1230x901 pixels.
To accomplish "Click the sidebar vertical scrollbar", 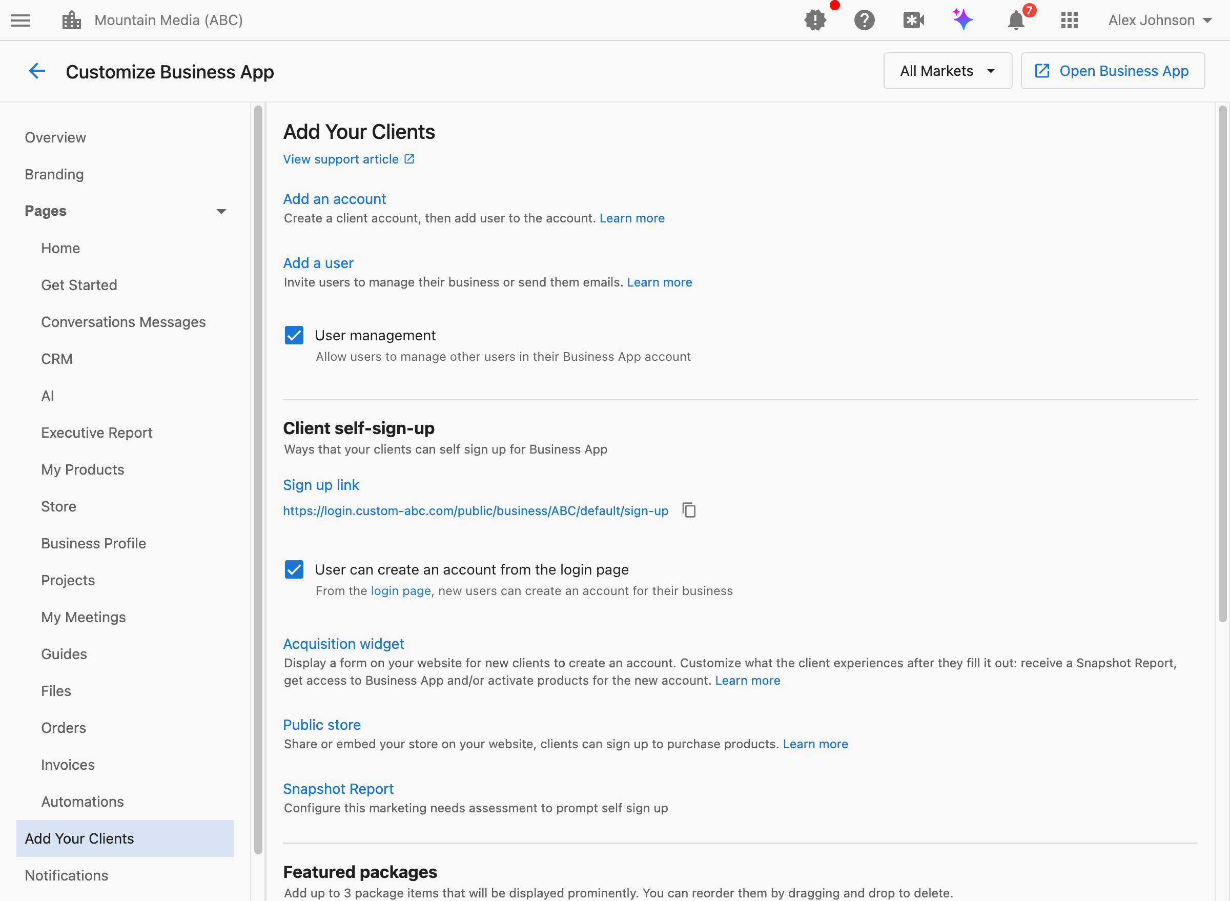I will click(x=258, y=480).
